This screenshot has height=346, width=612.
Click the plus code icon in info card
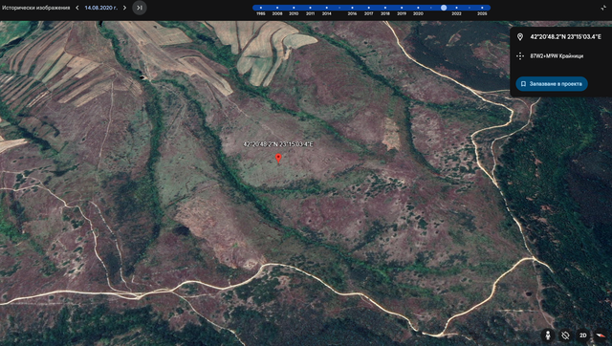(520, 56)
